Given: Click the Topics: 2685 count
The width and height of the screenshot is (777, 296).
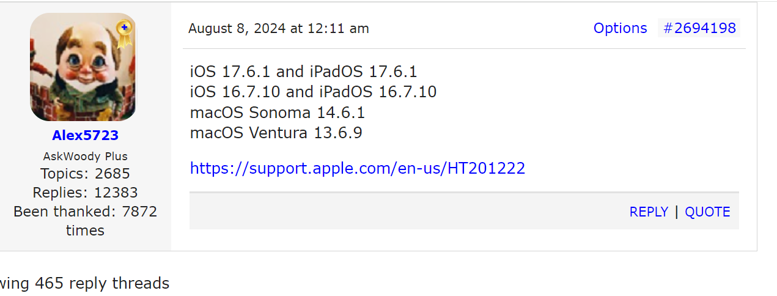Looking at the screenshot, I should coord(85,174).
